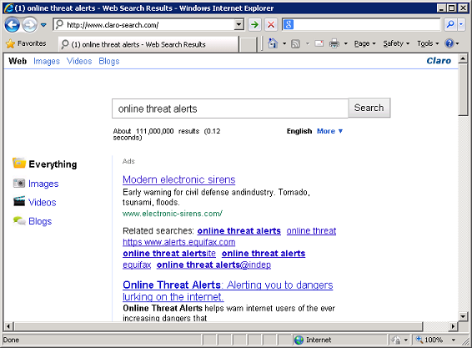Click horizontal scrollbar right arrow
Viewport: 472px width, 348px height.
[x=453, y=326]
